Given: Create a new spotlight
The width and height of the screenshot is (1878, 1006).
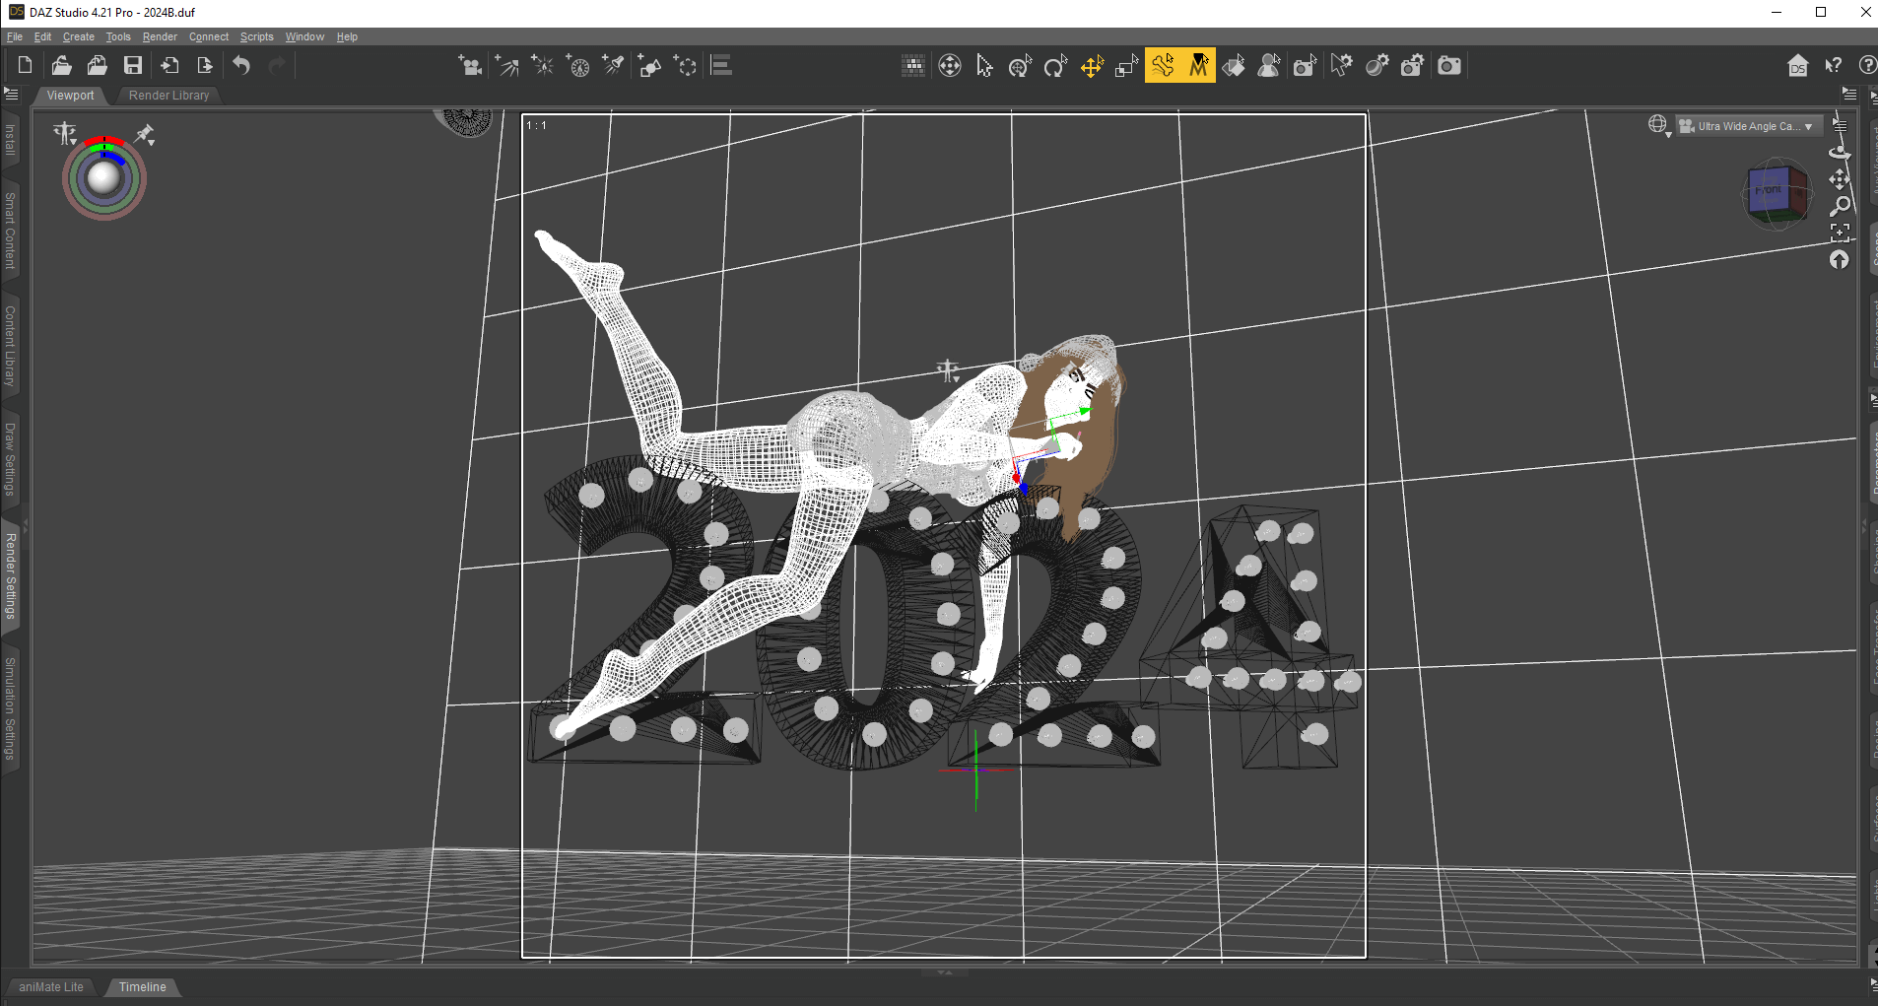Looking at the screenshot, I should click(614, 66).
